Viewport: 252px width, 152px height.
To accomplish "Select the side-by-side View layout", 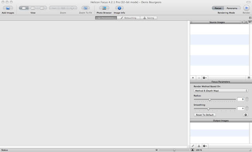I will coord(33,8).
